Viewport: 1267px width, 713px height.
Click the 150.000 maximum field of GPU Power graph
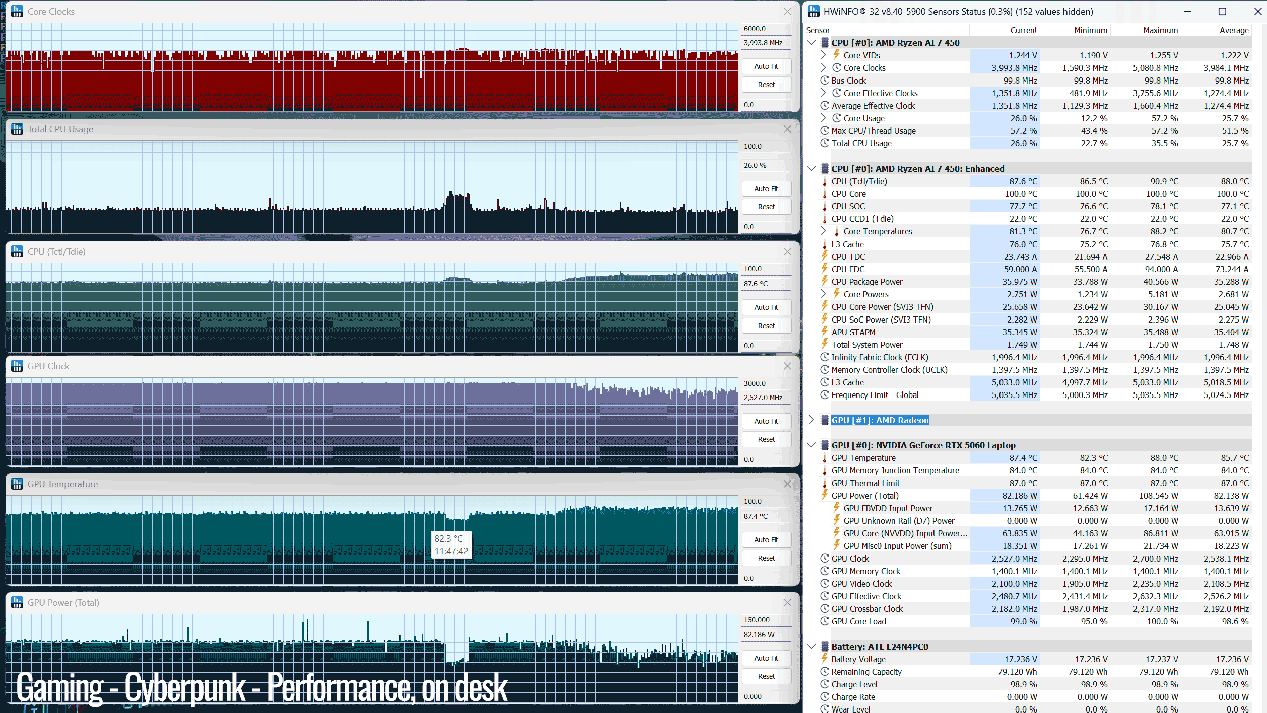click(x=766, y=620)
